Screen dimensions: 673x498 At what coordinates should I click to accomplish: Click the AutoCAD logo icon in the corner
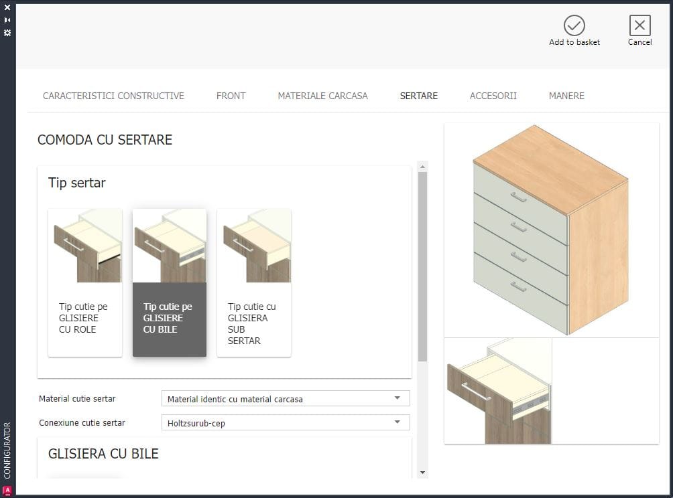point(7,491)
